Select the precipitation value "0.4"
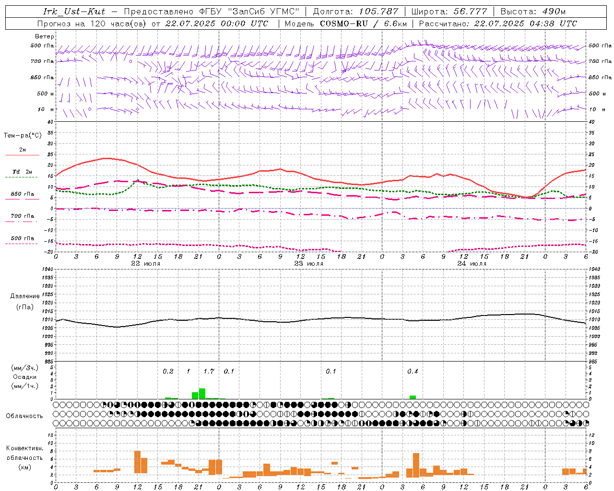 [413, 372]
